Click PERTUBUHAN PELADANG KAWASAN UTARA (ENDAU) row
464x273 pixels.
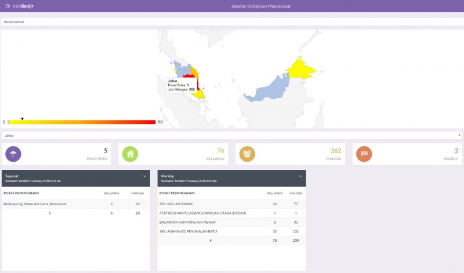[231, 213]
